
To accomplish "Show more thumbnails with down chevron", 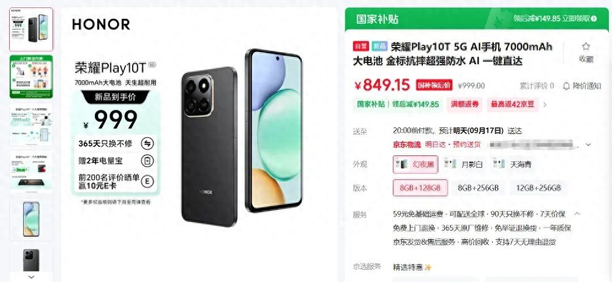I will pyautogui.click(x=31, y=277).
